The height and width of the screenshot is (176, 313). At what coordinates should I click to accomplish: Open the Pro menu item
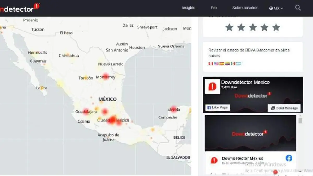click(x=214, y=8)
